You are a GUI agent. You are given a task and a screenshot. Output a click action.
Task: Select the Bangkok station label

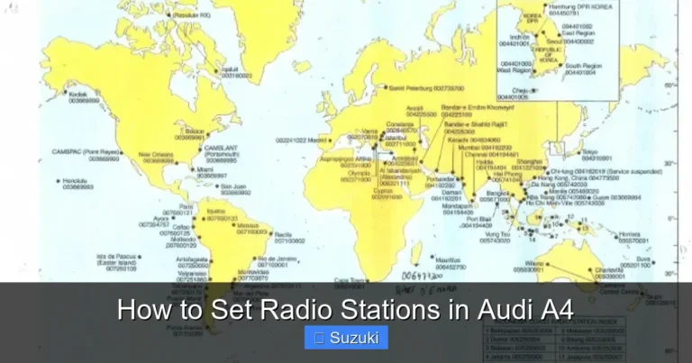496,196
